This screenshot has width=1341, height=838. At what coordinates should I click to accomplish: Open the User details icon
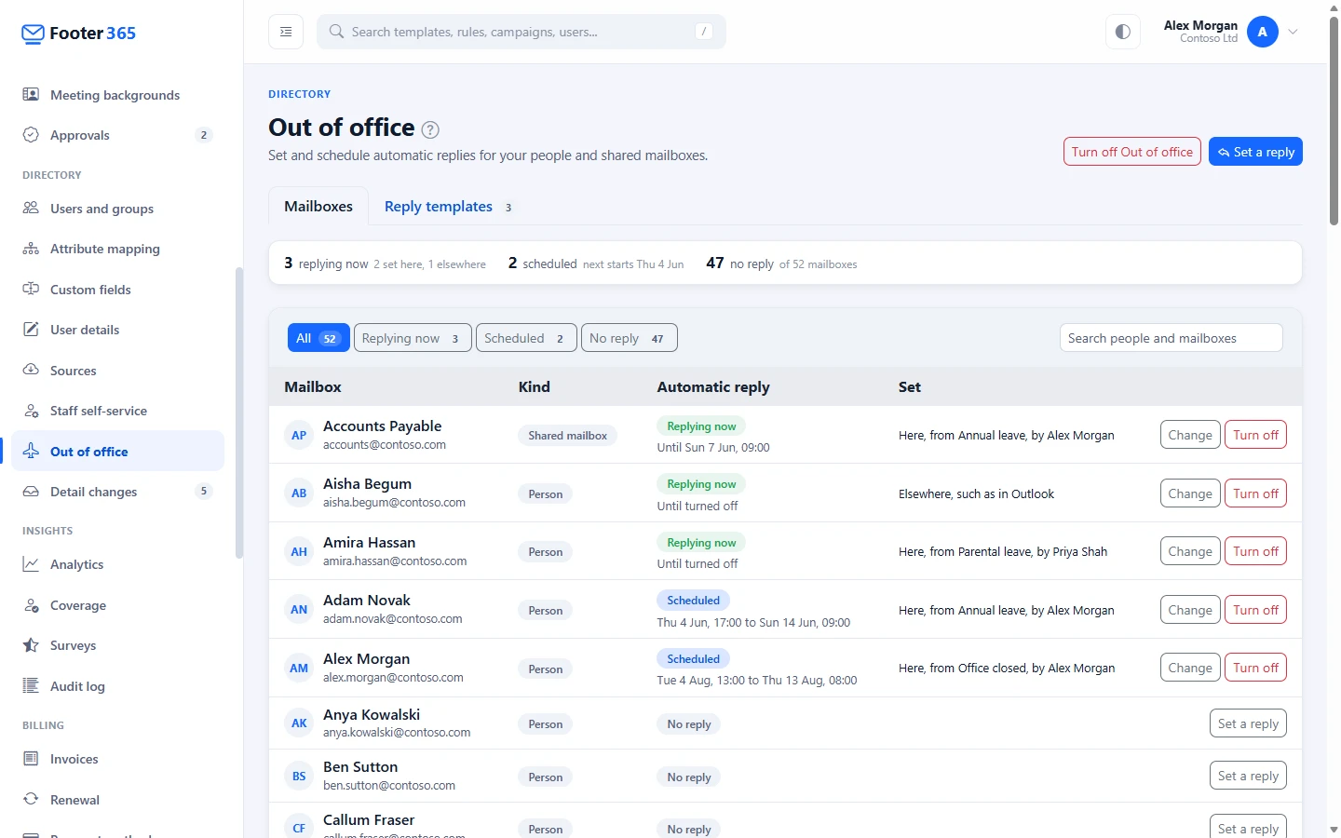click(31, 330)
